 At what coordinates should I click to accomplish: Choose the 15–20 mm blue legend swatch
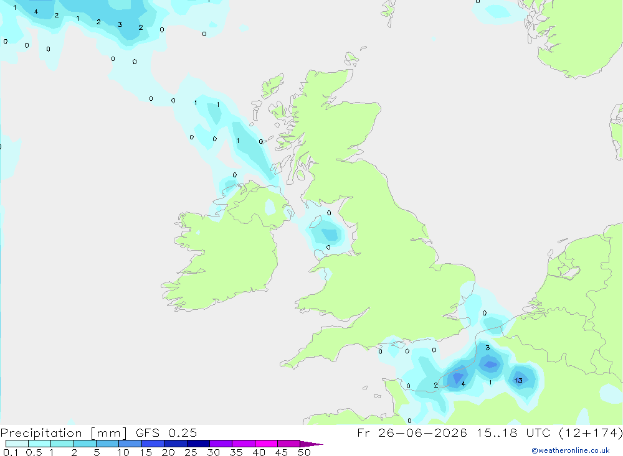click(x=153, y=444)
